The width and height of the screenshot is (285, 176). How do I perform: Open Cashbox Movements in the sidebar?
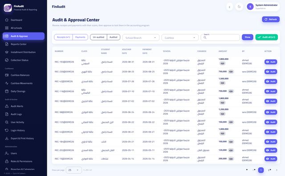24,83
